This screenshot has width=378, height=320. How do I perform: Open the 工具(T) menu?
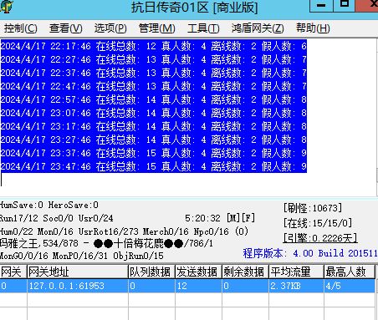203,28
